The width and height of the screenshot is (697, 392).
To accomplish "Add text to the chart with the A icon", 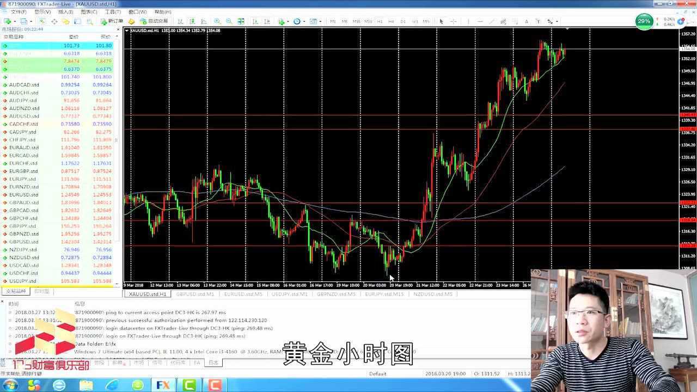I will click(x=527, y=21).
